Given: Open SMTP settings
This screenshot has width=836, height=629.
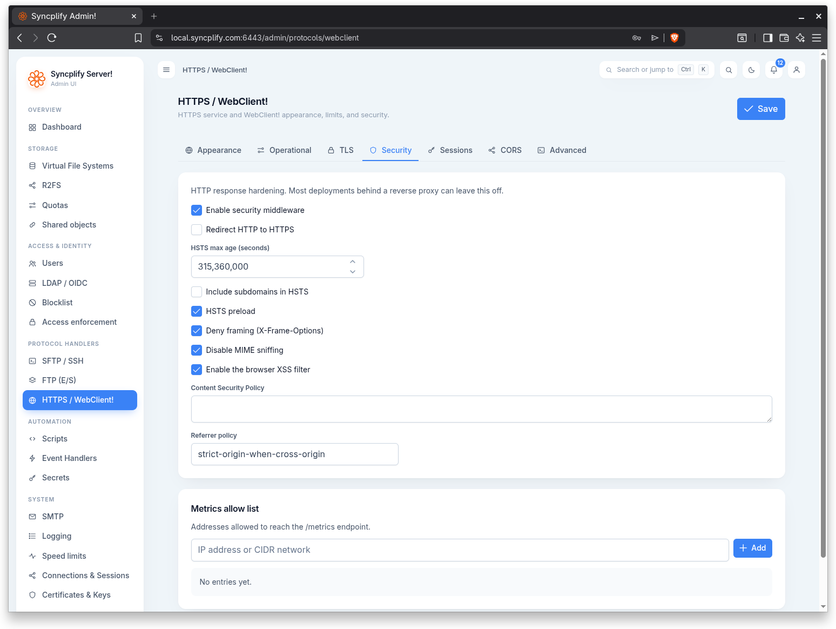Looking at the screenshot, I should (x=80, y=517).
